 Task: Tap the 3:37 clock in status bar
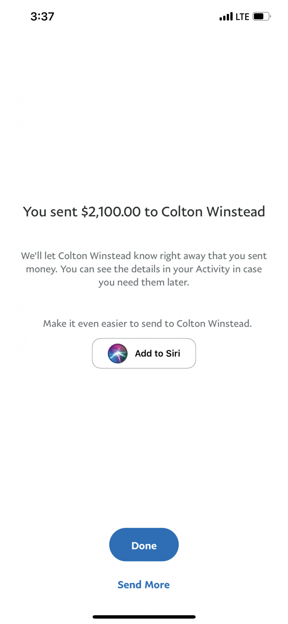click(x=42, y=16)
